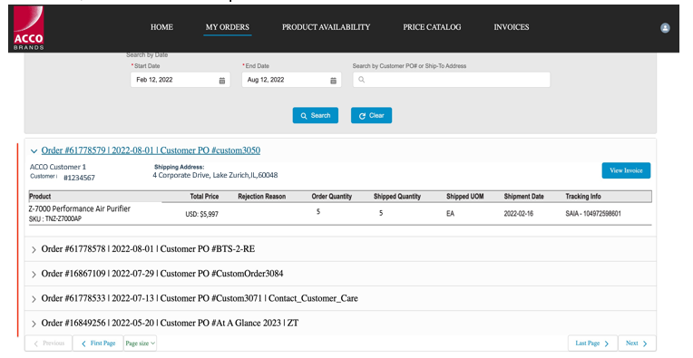Screen dimensions: 693x358
Task: Click total price USD: $5,997
Action: [x=202, y=215]
